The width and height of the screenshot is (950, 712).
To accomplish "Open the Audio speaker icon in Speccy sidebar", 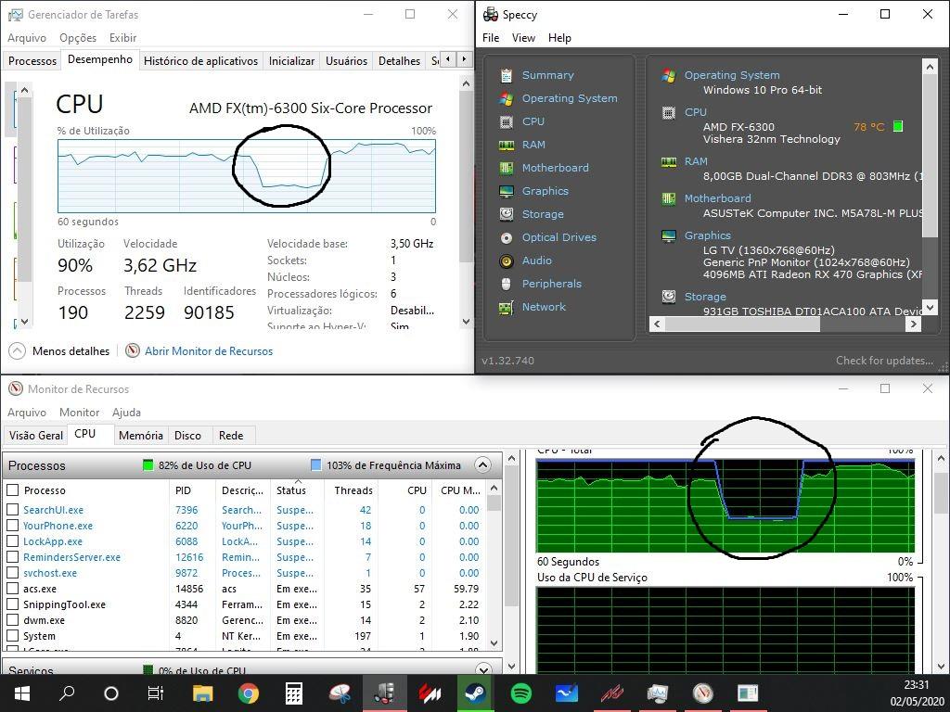I will [506, 261].
